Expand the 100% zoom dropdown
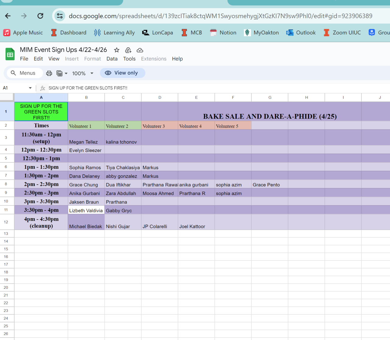390x340 pixels. (83, 73)
